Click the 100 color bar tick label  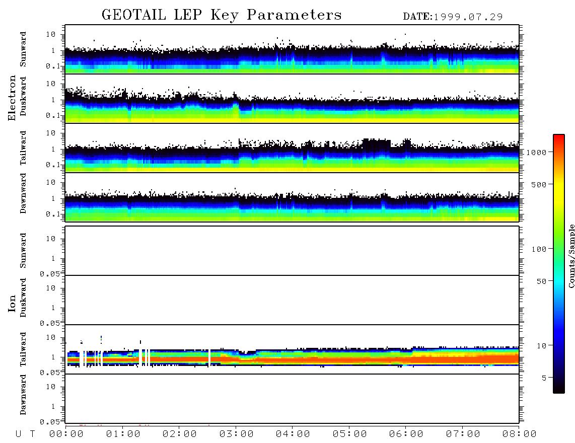pos(539,249)
